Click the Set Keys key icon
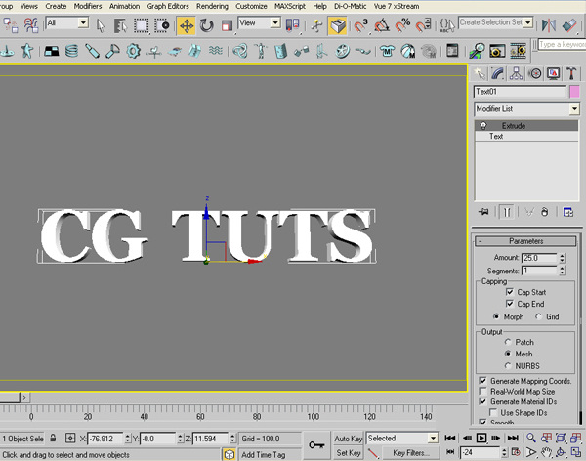The image size is (586, 461). (x=316, y=444)
